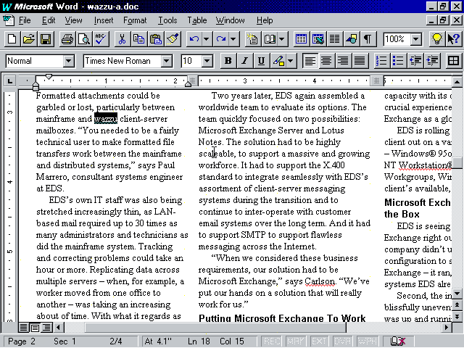Copy selection with Copy icon
Viewport: 464px width, 348px height.
138,39
